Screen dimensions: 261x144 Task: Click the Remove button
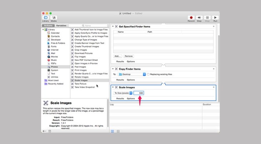(129, 56)
